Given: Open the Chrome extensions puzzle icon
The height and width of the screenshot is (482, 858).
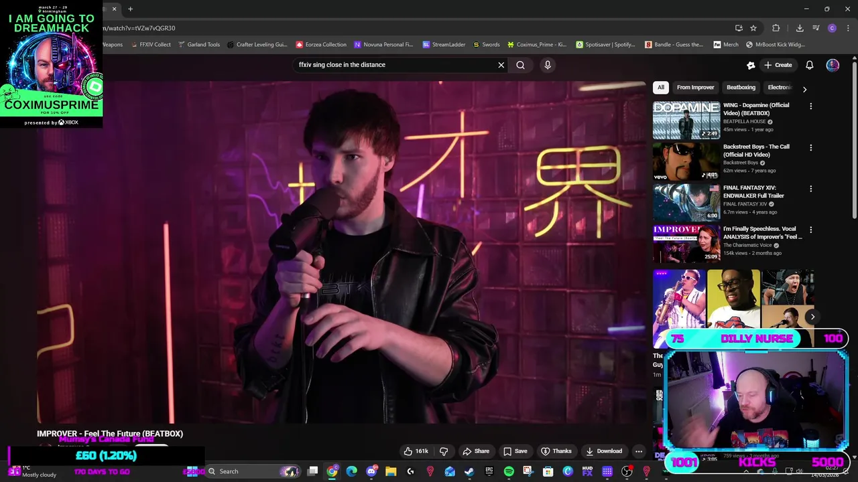Looking at the screenshot, I should [x=776, y=28].
